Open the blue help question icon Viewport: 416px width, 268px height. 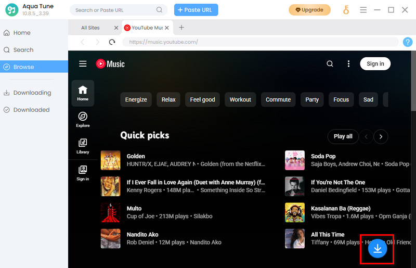pos(408,42)
